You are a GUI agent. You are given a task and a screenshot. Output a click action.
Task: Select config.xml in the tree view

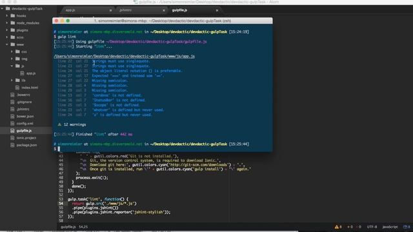(x=25, y=123)
